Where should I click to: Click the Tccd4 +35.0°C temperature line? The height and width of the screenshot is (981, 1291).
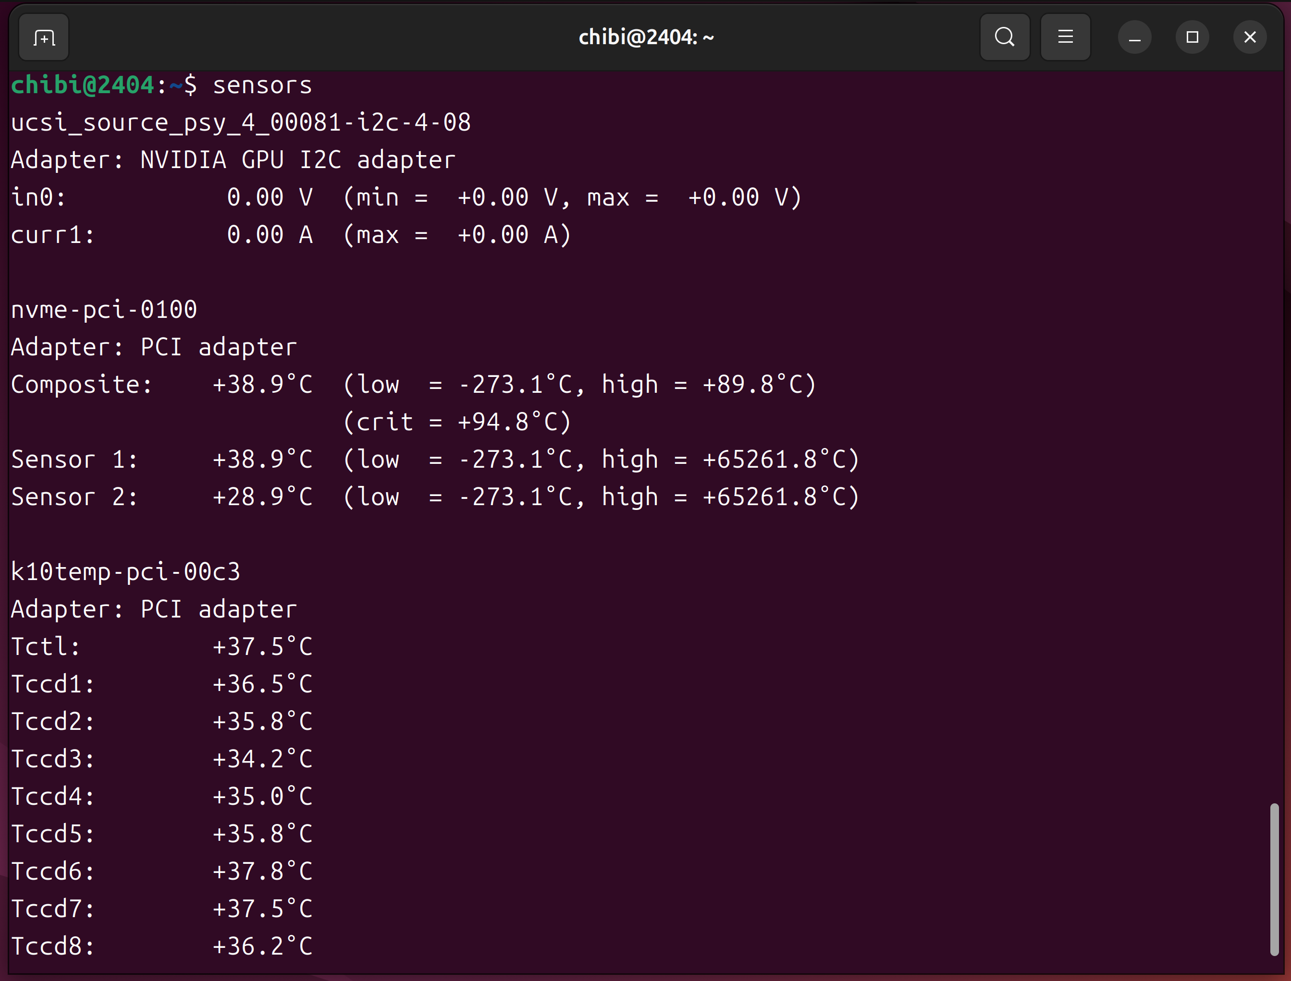tap(262, 797)
